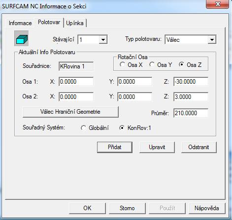Select the Polotovar tab

pos(49,22)
